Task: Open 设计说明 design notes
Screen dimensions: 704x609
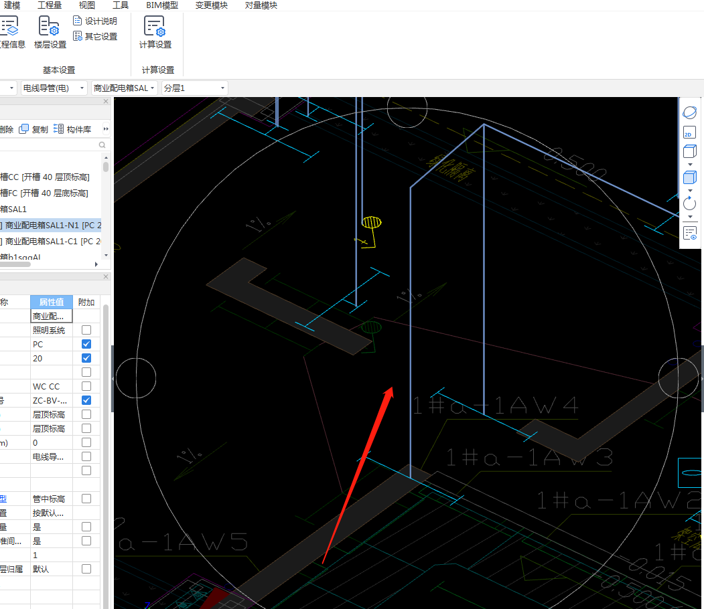Action: tap(94, 21)
